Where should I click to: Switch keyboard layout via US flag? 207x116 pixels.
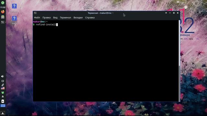[3, 88]
